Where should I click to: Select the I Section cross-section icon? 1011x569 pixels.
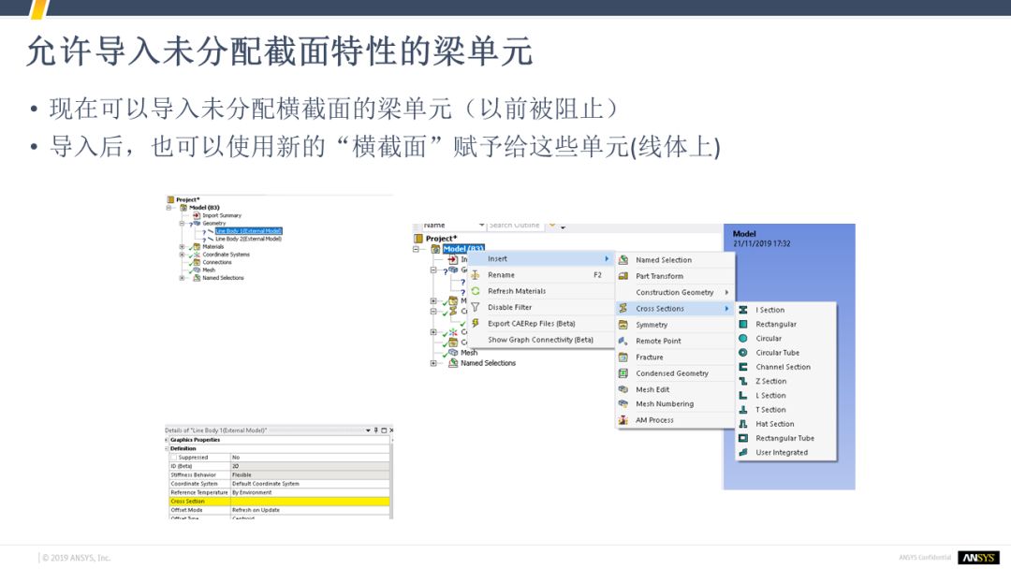pyautogui.click(x=743, y=310)
